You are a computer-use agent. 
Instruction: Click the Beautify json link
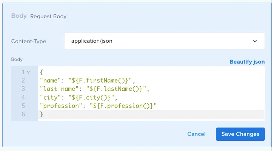247,62
